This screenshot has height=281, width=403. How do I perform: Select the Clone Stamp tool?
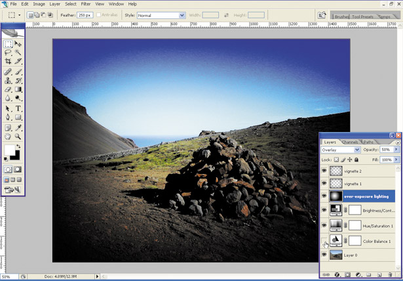[8, 81]
